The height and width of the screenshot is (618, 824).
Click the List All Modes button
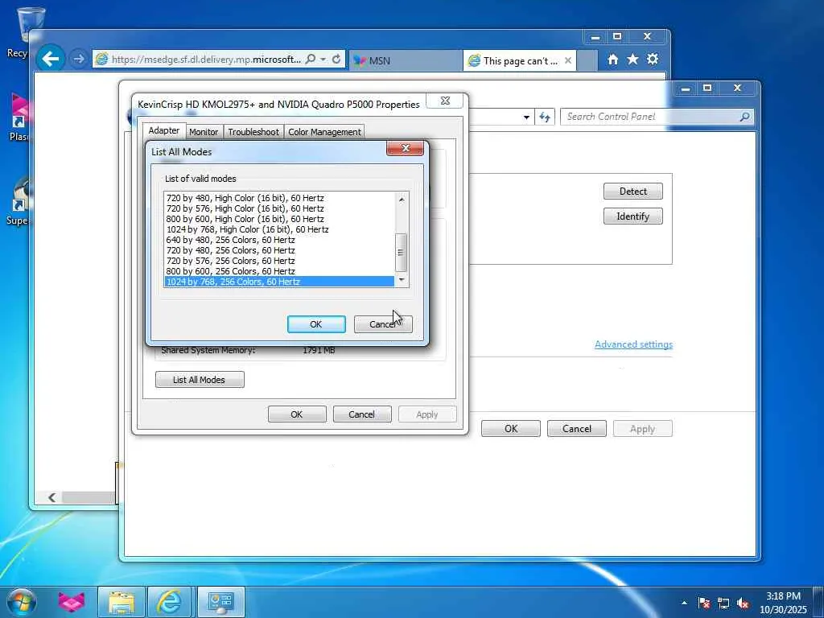pos(200,380)
